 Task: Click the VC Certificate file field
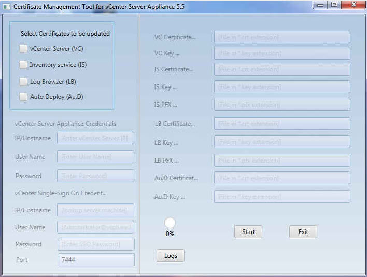(x=282, y=37)
